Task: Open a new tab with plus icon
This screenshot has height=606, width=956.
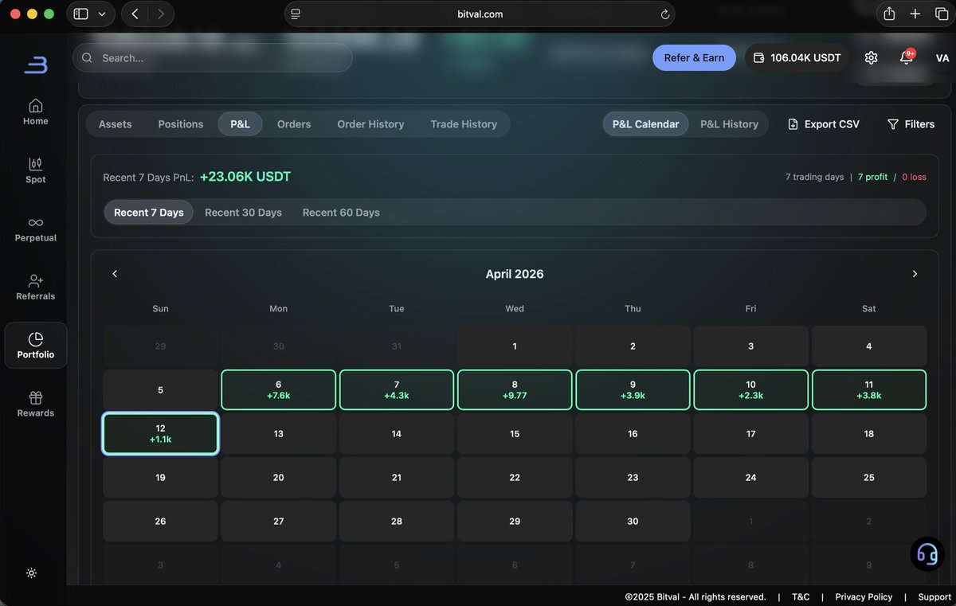Action: [x=916, y=14]
